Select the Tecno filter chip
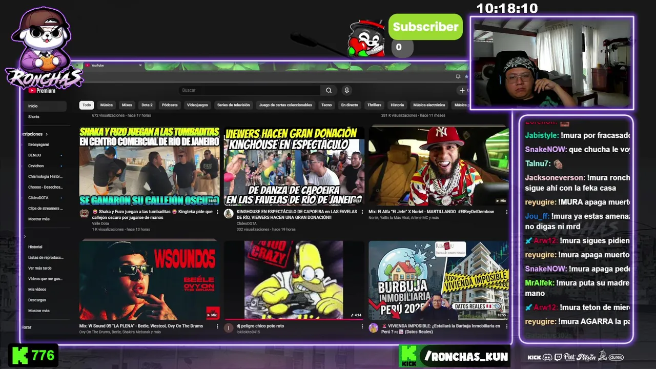656x369 pixels. [x=326, y=105]
